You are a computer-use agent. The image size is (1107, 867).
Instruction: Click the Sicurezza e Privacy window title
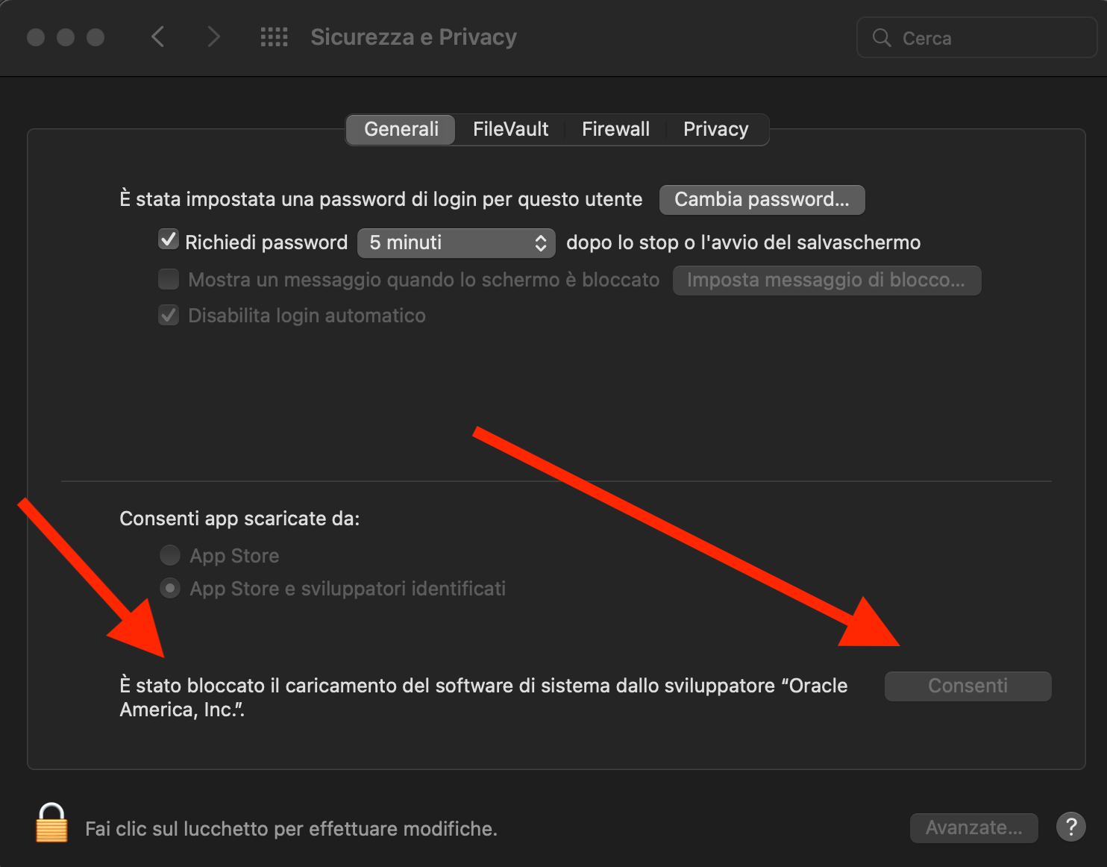(x=414, y=37)
